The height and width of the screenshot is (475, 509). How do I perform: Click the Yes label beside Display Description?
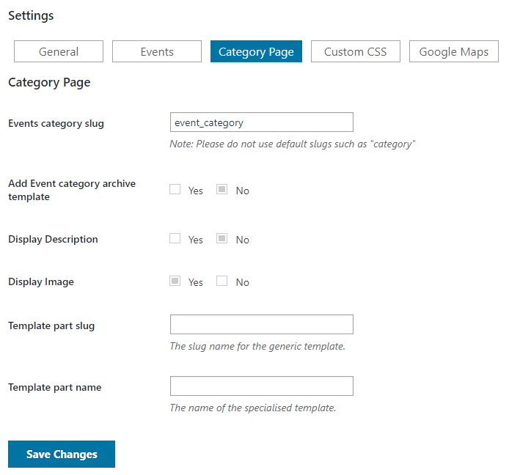pyautogui.click(x=195, y=240)
